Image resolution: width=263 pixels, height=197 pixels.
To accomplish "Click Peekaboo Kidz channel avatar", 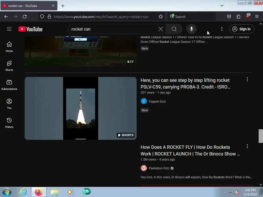I will 144,168.
